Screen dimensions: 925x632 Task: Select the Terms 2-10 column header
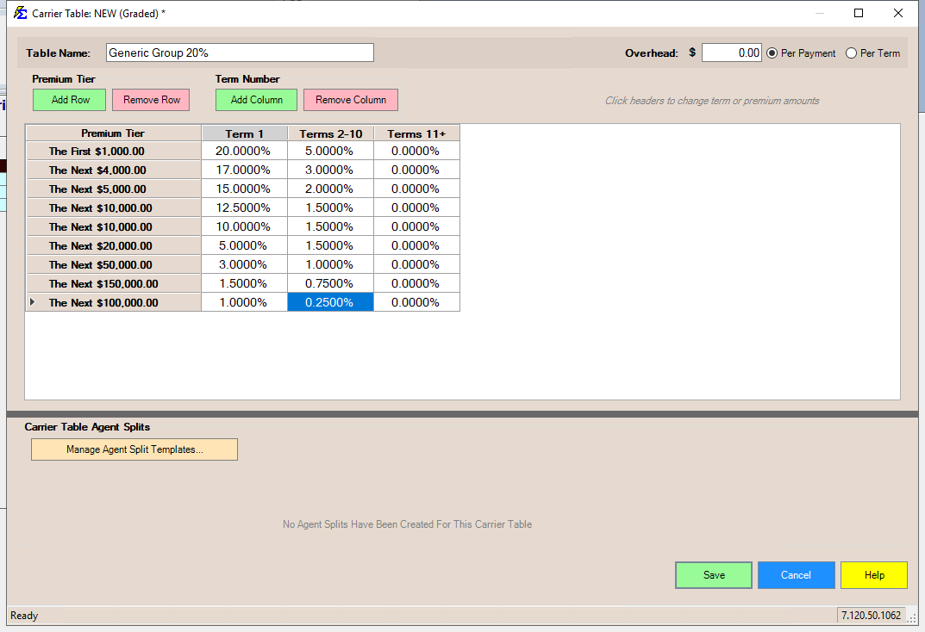[x=330, y=133]
